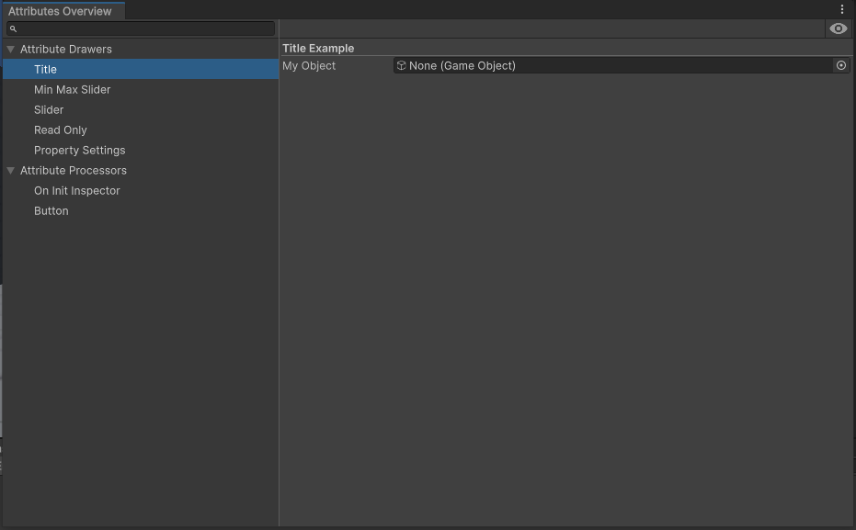Select the Title attribute entry
Screen dimensions: 856x530
pos(45,70)
